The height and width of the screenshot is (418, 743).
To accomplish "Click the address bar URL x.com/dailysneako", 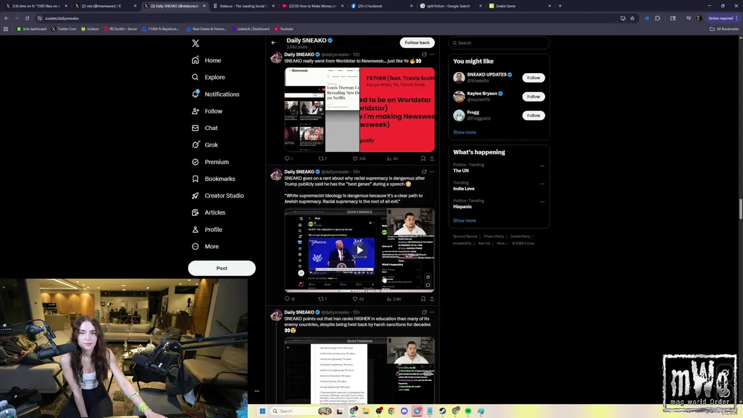I will tap(62, 18).
